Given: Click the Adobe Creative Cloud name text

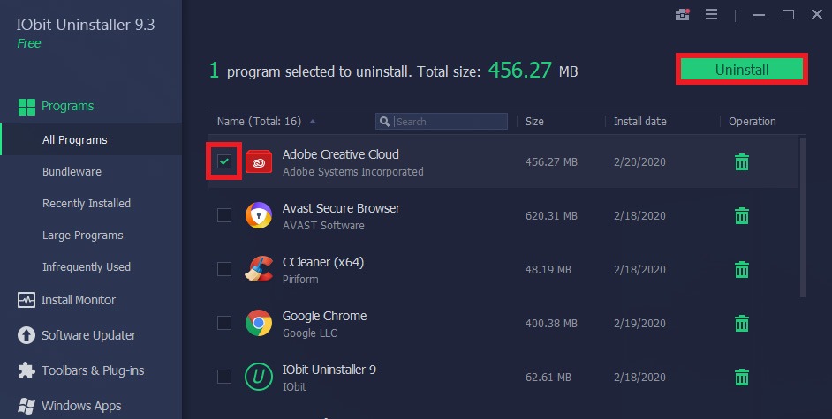Looking at the screenshot, I should (341, 154).
